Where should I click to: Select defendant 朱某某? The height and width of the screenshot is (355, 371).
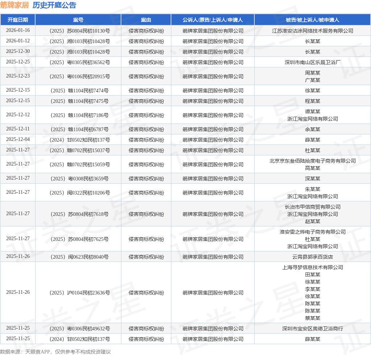(313, 189)
